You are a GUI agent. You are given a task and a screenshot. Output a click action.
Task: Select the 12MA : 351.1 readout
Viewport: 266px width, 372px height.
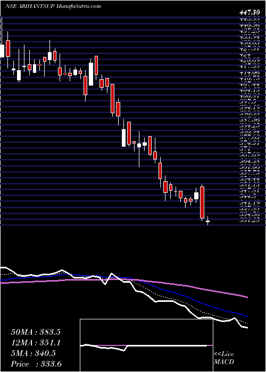pos(36,343)
